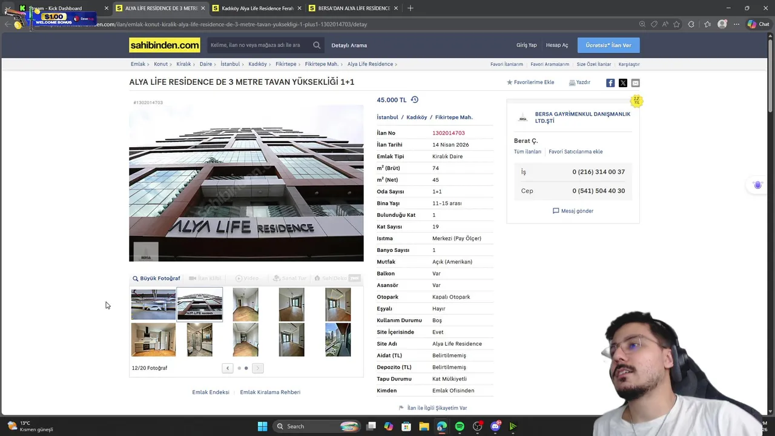This screenshot has height=436, width=775.
Task: Expand the İstanbul breadcrumb arrow
Action: [243, 64]
